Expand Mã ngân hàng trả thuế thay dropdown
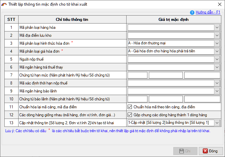The width and height of the screenshot is (225, 157). [x=217, y=67]
